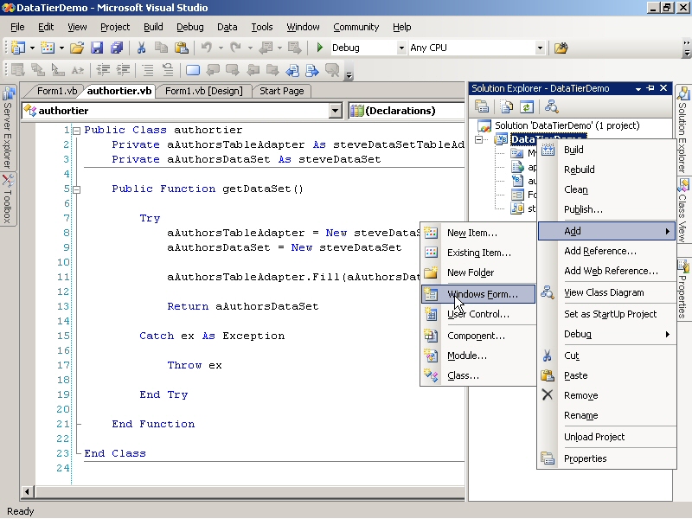Switch to the Form1.vb code tab

coord(56,91)
